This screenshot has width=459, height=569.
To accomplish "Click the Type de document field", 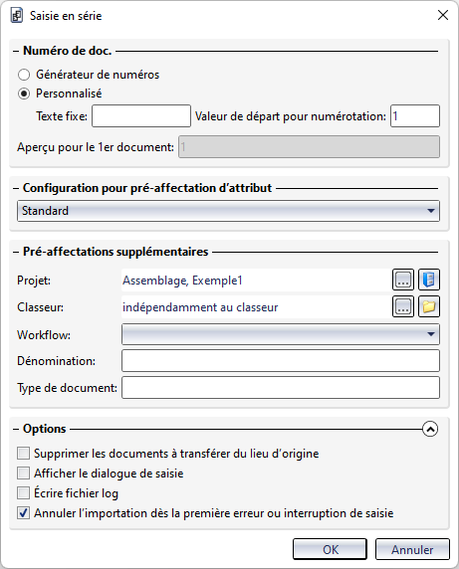I will 281,388.
